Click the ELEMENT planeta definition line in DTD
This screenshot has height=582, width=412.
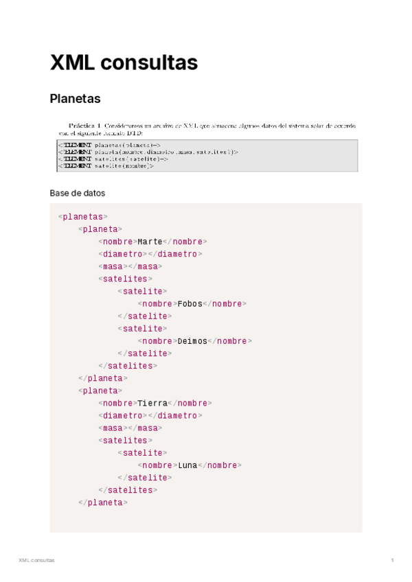coord(148,152)
